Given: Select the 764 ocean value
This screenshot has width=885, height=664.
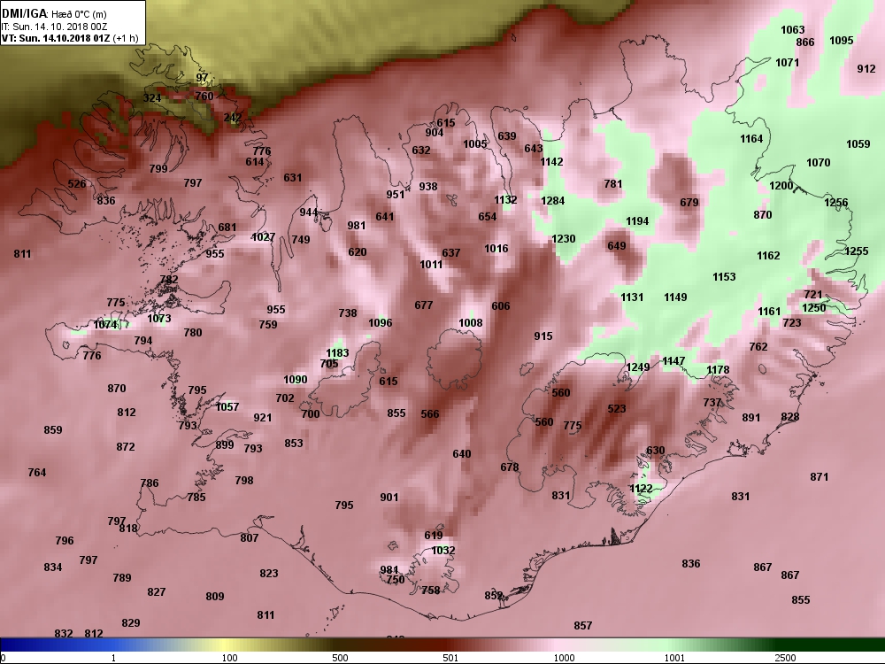Looking at the screenshot, I should 37,473.
